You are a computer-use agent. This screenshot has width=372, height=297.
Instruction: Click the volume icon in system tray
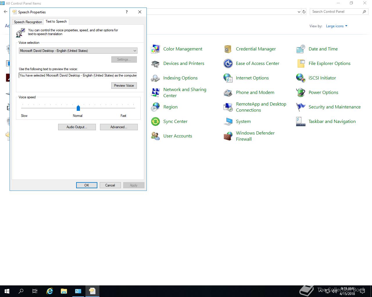[334, 291]
